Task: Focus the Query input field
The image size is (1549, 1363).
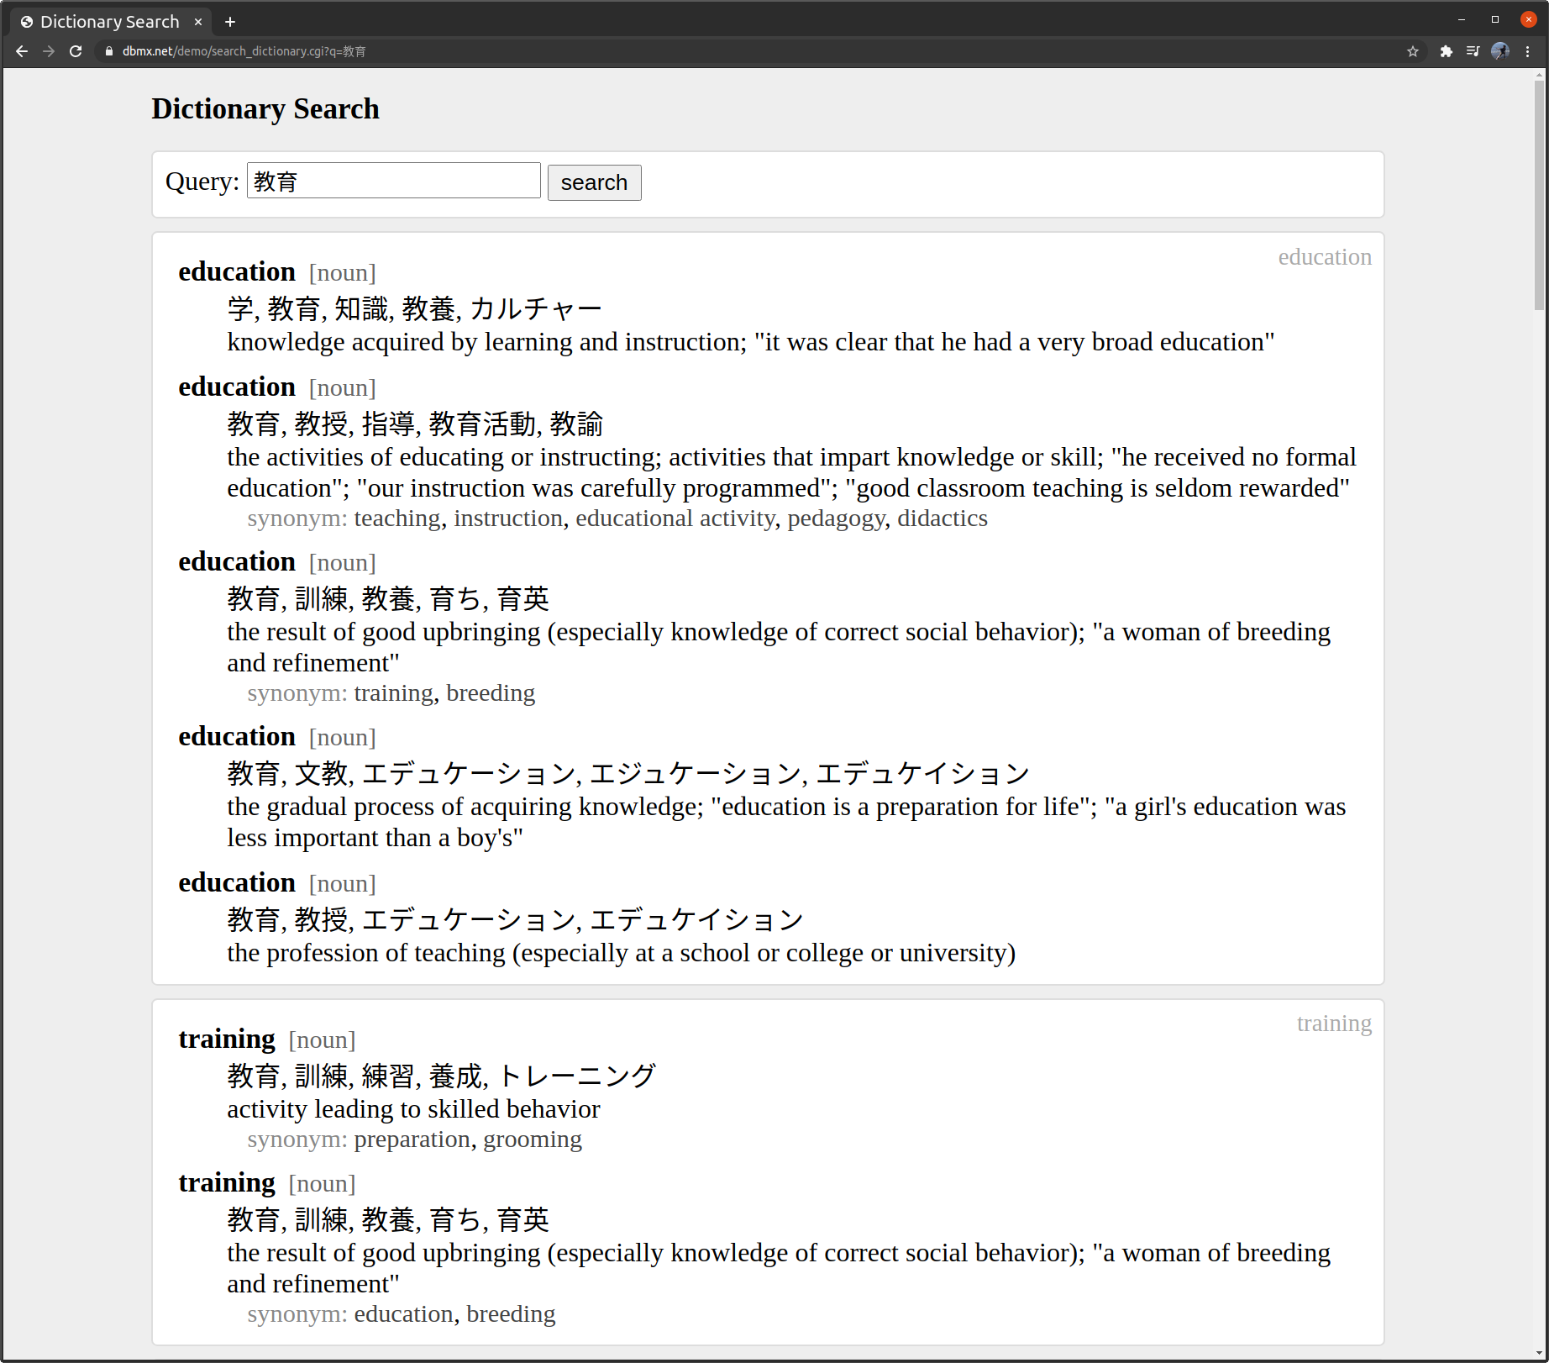Action: [393, 181]
